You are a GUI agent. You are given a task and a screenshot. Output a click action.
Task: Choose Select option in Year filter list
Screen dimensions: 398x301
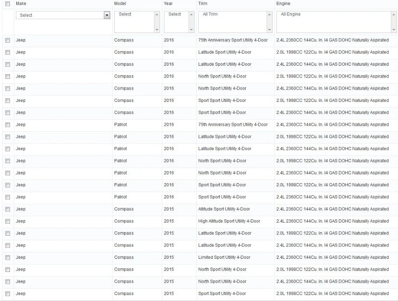(x=175, y=14)
